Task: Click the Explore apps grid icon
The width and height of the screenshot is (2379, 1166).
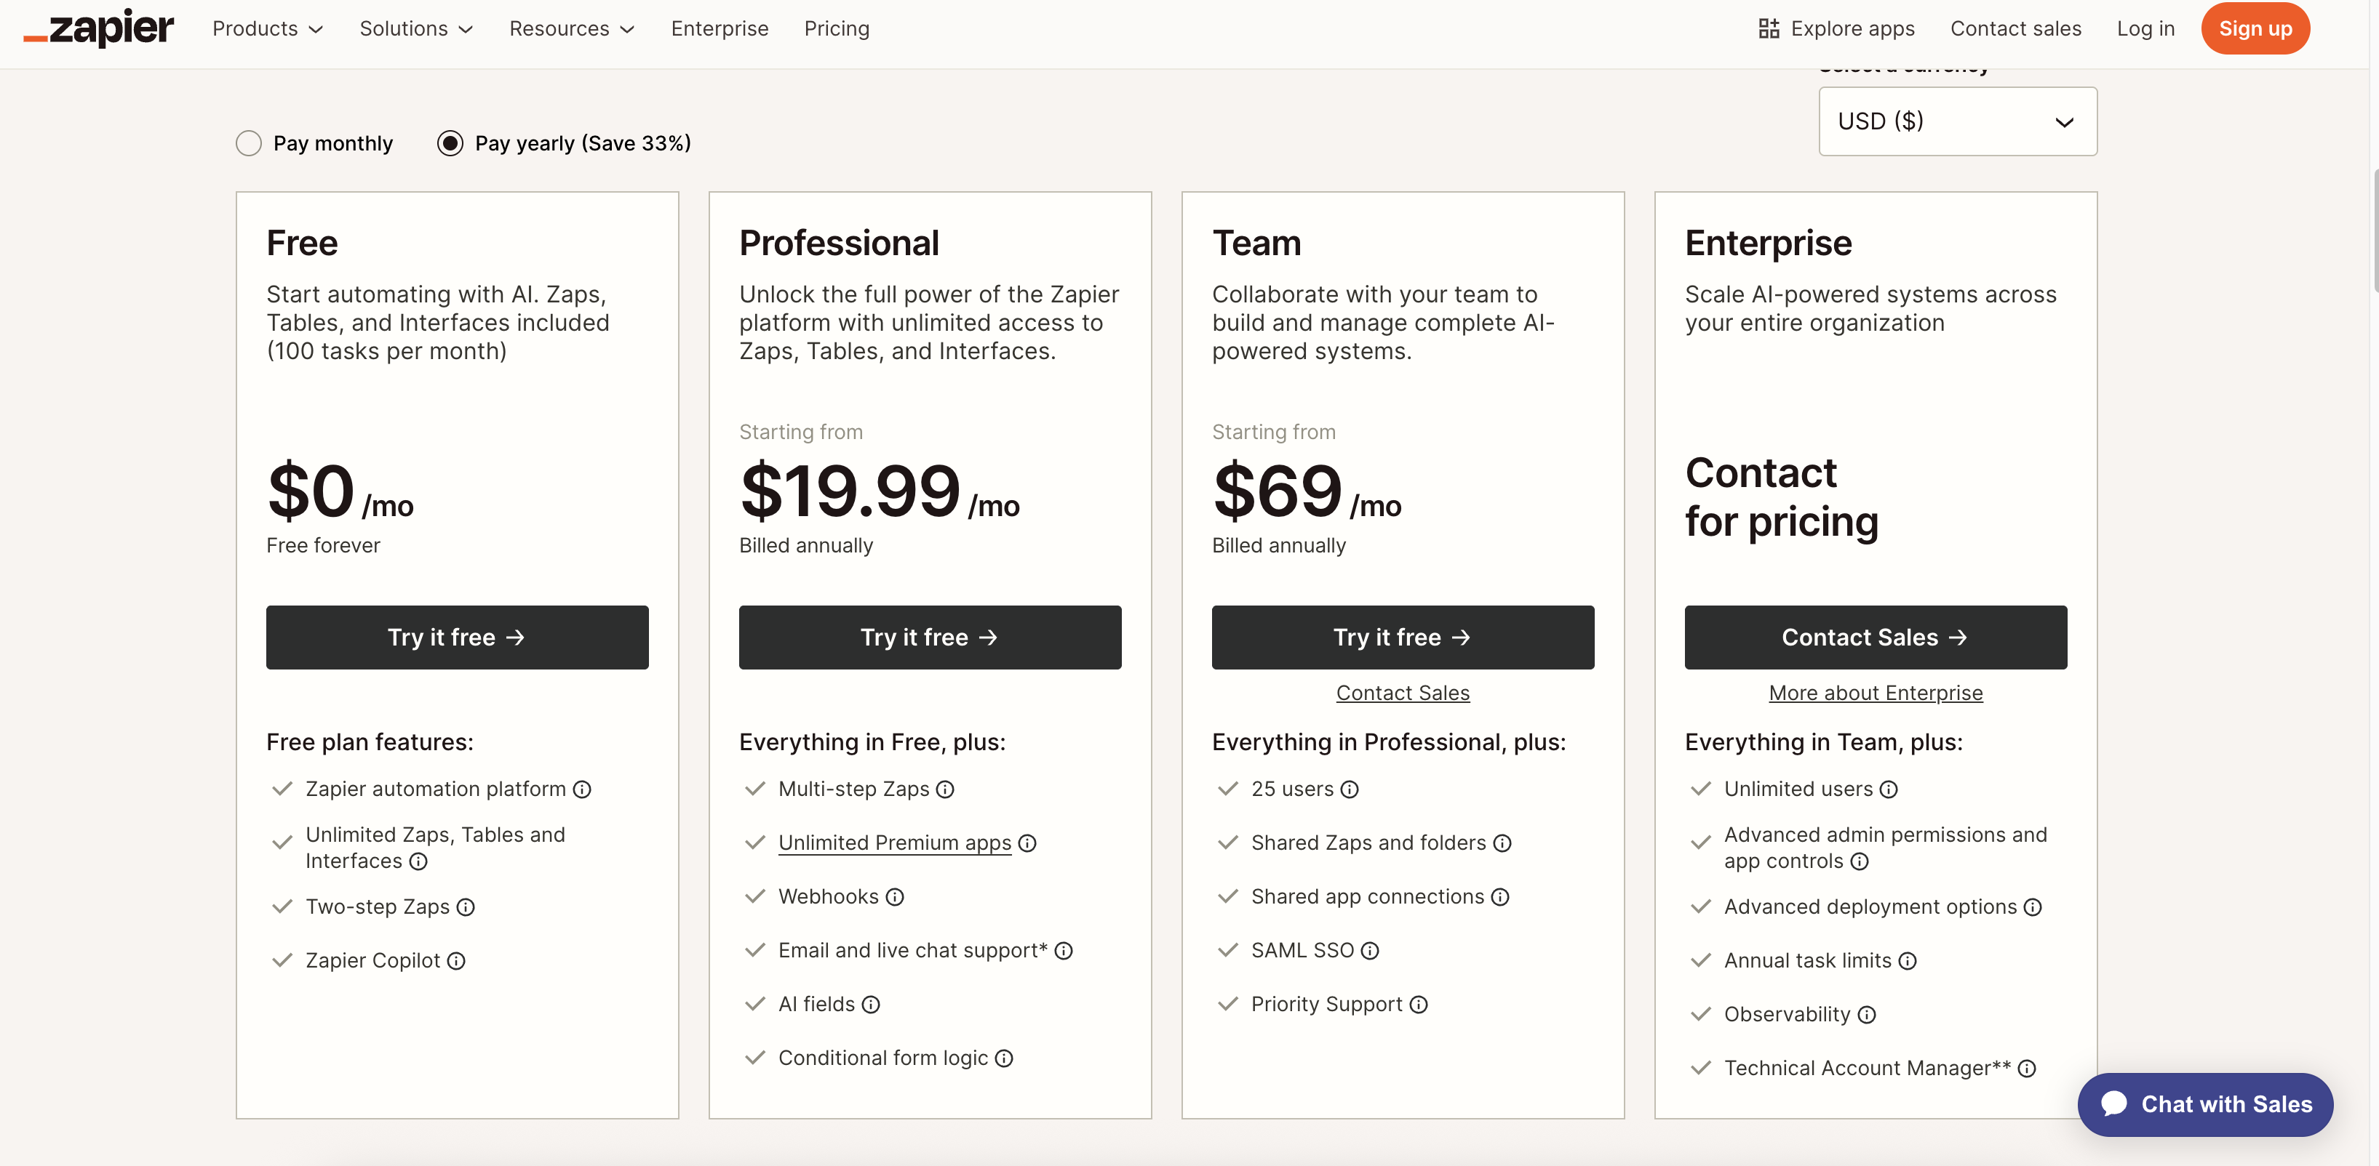Action: point(1768,28)
